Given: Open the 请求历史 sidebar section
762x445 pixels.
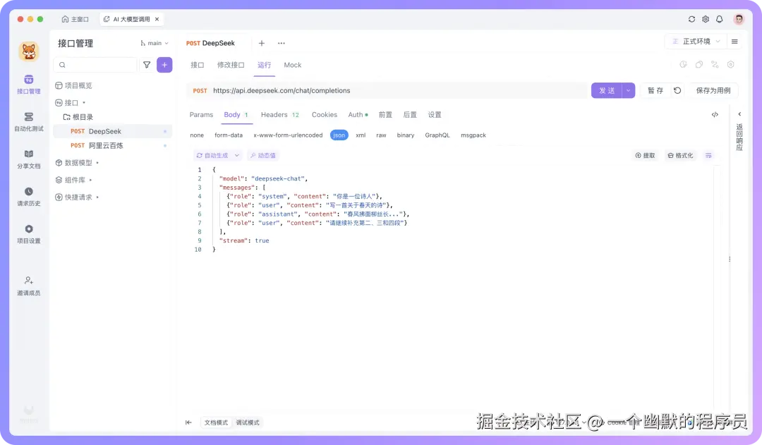Looking at the screenshot, I should pos(29,196).
